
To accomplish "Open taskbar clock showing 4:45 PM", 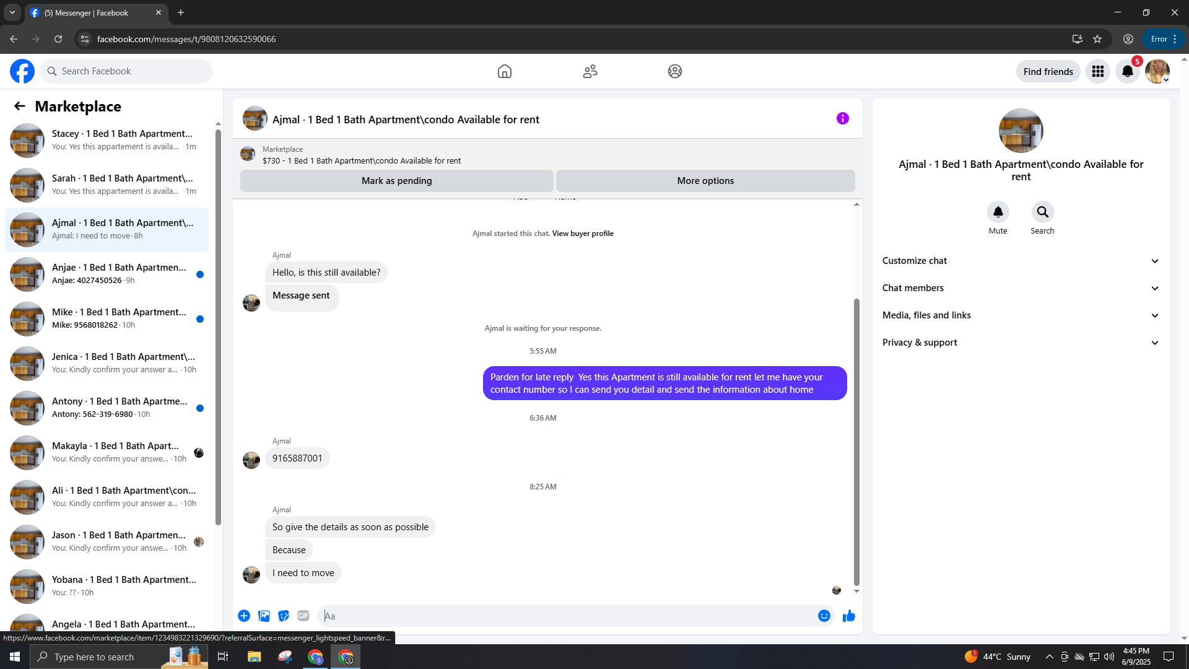I will pyautogui.click(x=1136, y=657).
